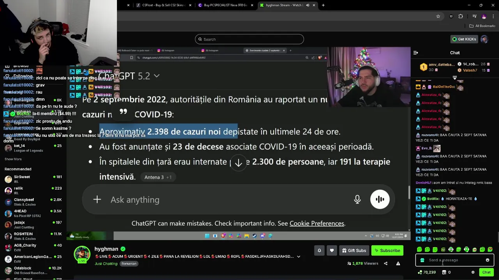Click the Get KICKs button

464,39
